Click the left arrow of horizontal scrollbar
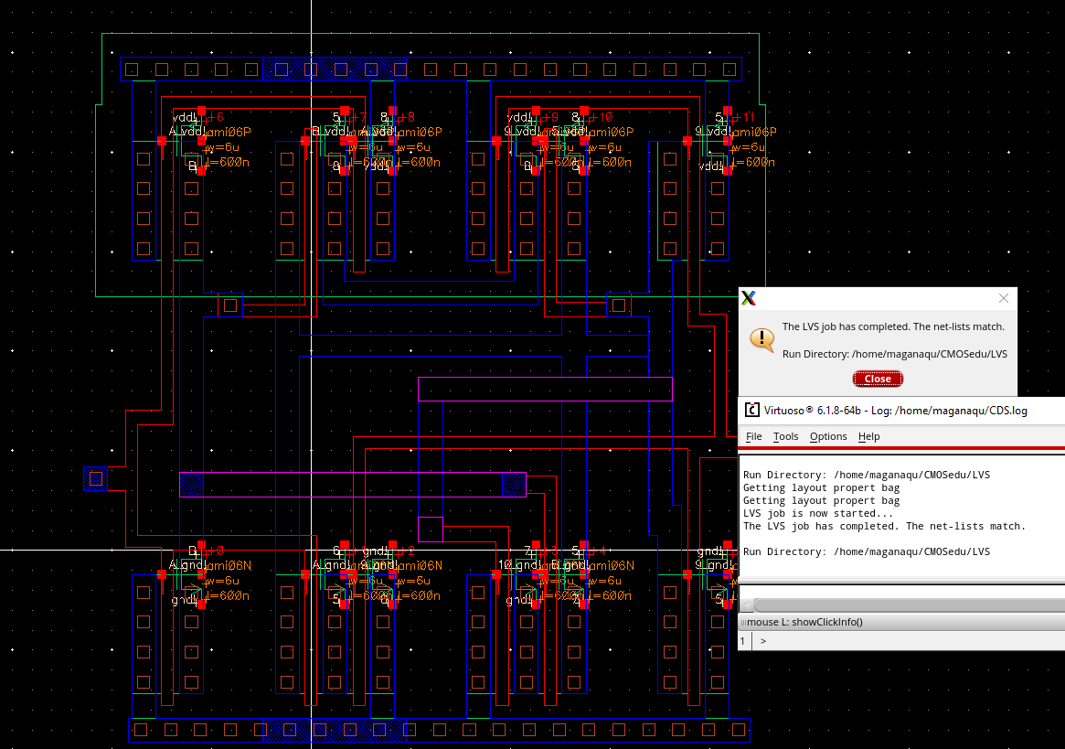 (746, 605)
